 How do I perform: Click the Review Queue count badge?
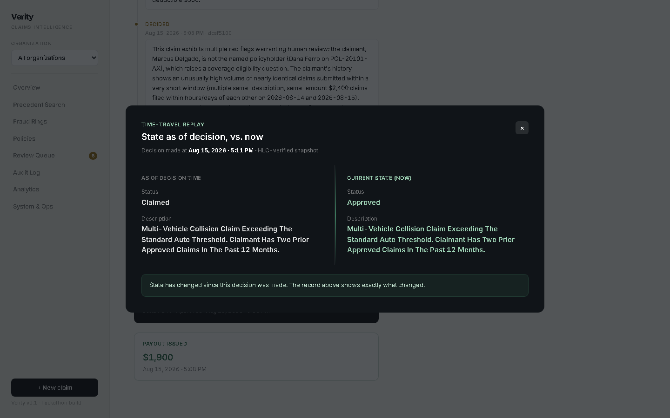(x=93, y=156)
